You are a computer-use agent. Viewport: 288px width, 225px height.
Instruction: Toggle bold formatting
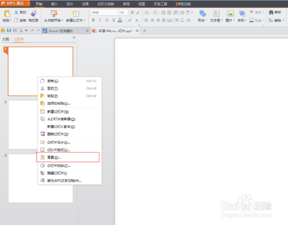(93, 20)
